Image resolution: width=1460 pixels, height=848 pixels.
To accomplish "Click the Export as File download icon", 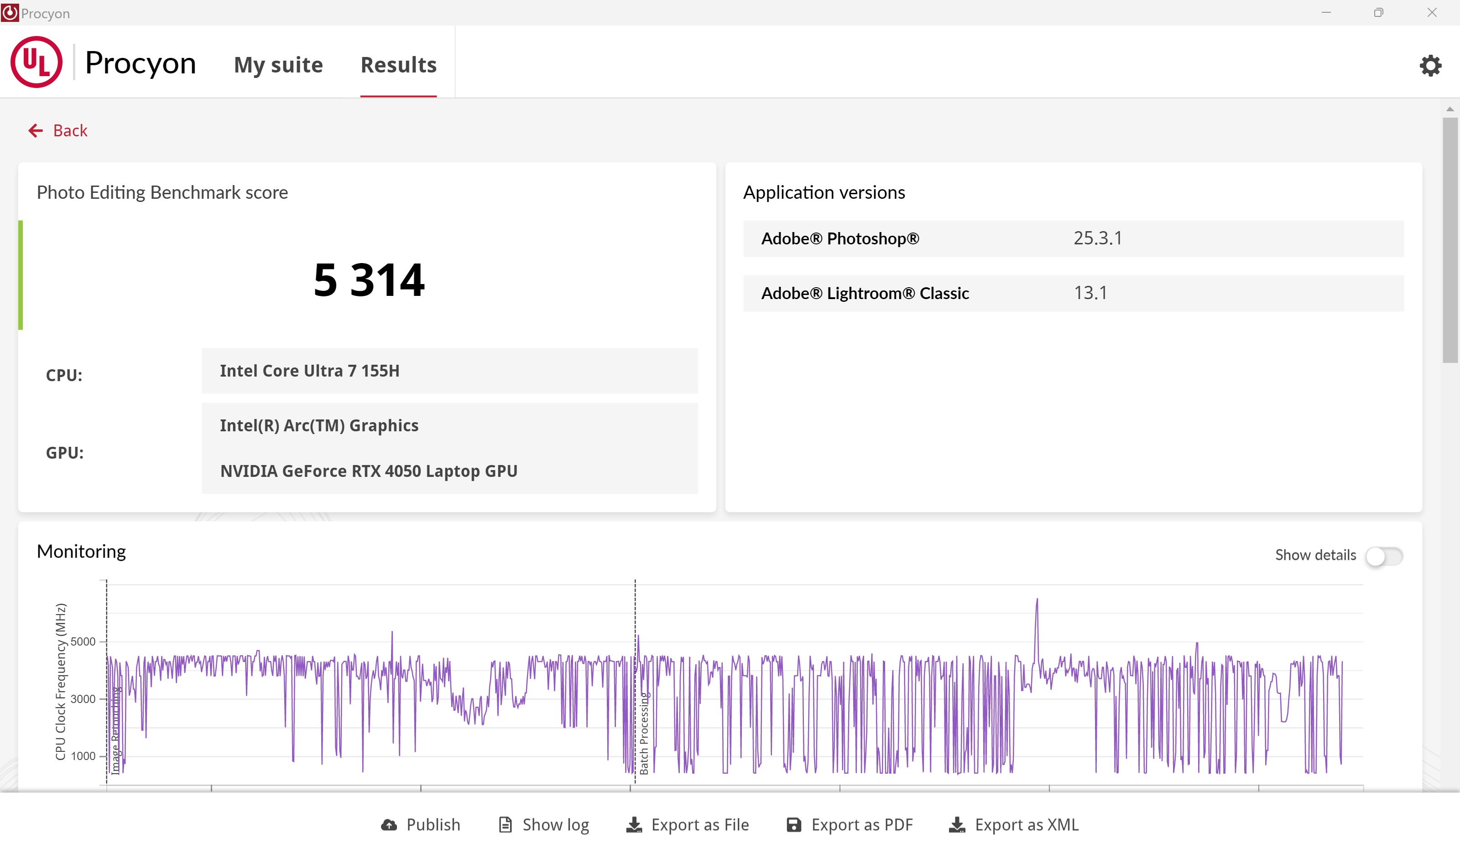I will tap(634, 824).
